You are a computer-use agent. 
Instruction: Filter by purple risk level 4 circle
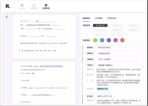pos(116,40)
